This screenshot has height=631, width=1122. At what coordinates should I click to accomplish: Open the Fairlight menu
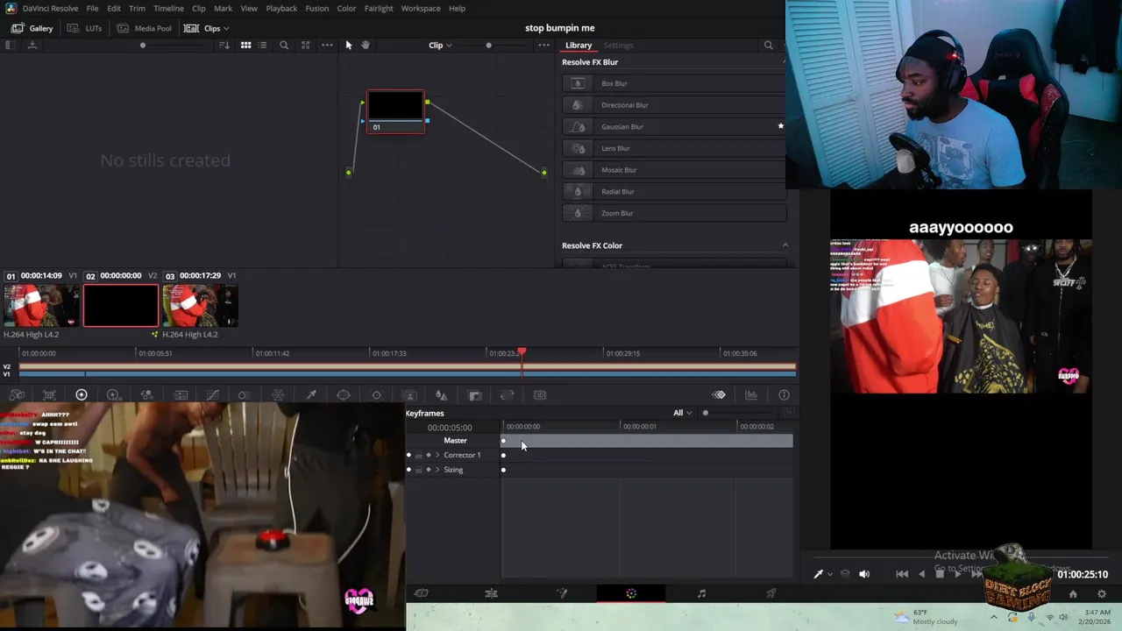coord(379,8)
